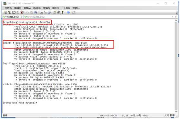Close the 192.168.3.162 tab
180x119 pixels.
coord(21,17)
